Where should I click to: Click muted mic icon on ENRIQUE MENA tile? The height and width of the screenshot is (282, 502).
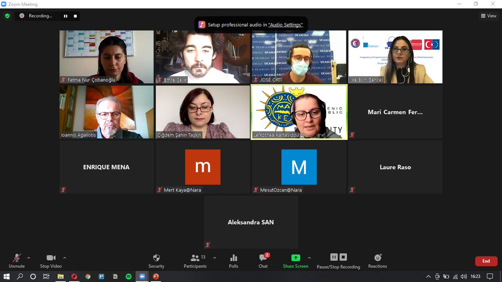(63, 190)
